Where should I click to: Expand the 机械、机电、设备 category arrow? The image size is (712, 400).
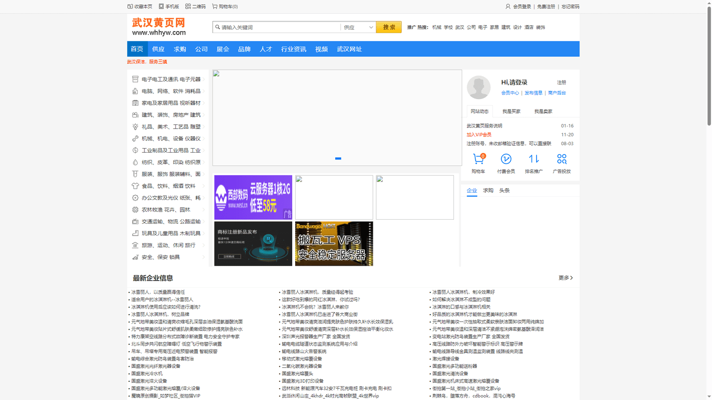tap(204, 138)
